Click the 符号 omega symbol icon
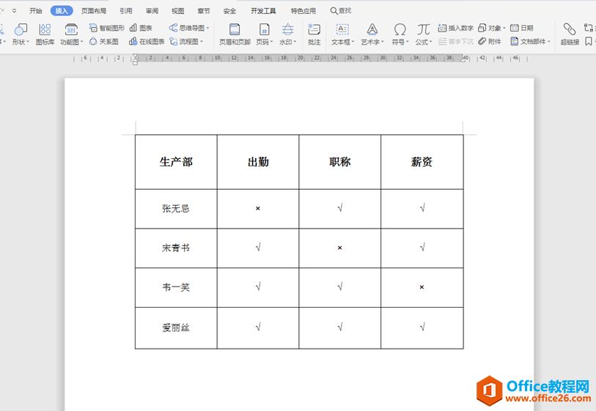The image size is (596, 411). click(400, 29)
